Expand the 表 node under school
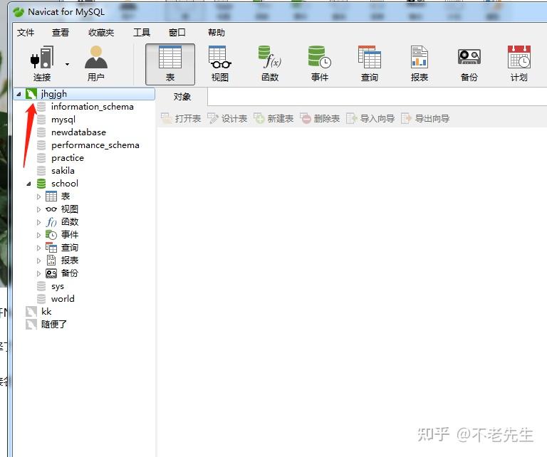 pos(38,196)
